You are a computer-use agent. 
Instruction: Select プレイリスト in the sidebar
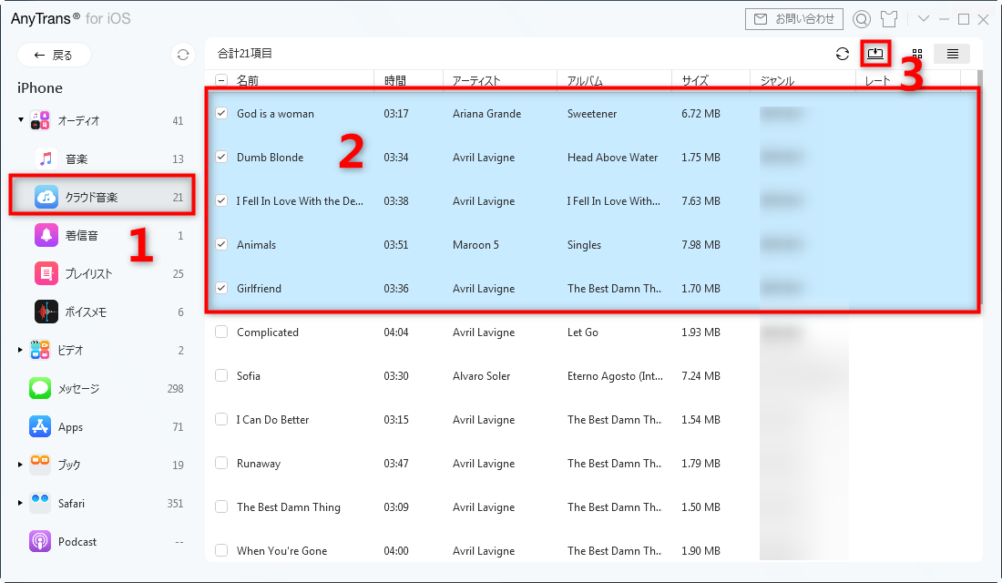click(x=88, y=273)
